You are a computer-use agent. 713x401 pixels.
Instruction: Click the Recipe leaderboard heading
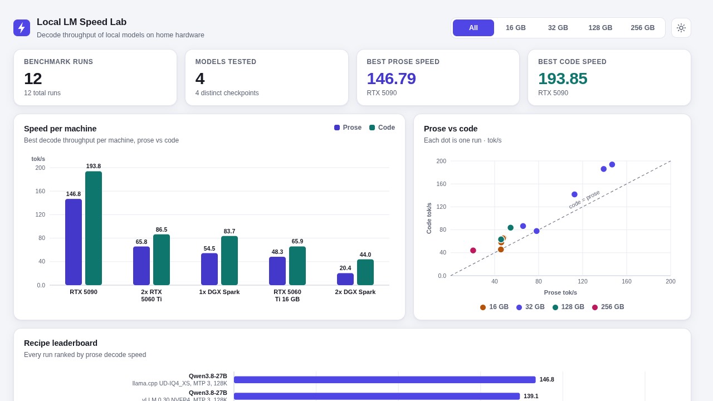pos(61,343)
